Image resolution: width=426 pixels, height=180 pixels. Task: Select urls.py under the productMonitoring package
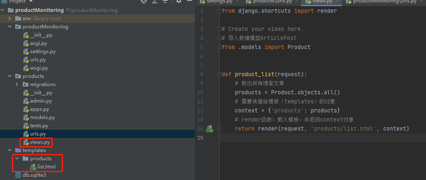tap(38, 60)
